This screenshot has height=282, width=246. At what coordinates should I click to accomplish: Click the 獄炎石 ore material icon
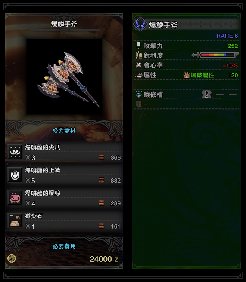(15, 220)
